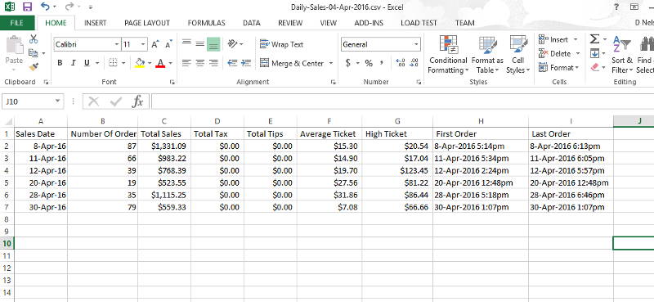Click the Increase Decimal icon
This screenshot has height=302, width=654.
401,63
